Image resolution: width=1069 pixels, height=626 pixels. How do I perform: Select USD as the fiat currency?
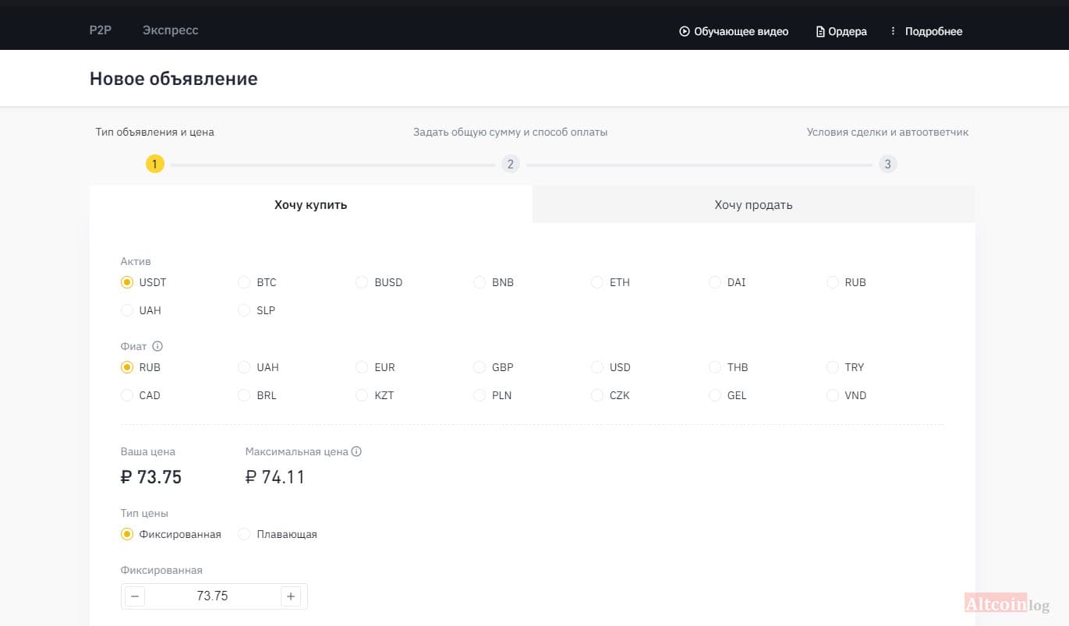(611, 367)
